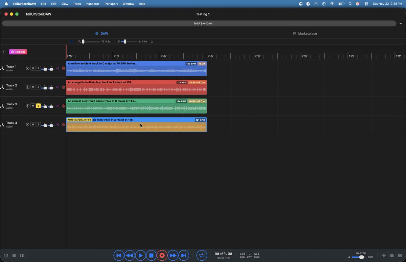406x262 pixels.
Task: Click the magic wand icon on Track 1
Action: click(x=58, y=68)
